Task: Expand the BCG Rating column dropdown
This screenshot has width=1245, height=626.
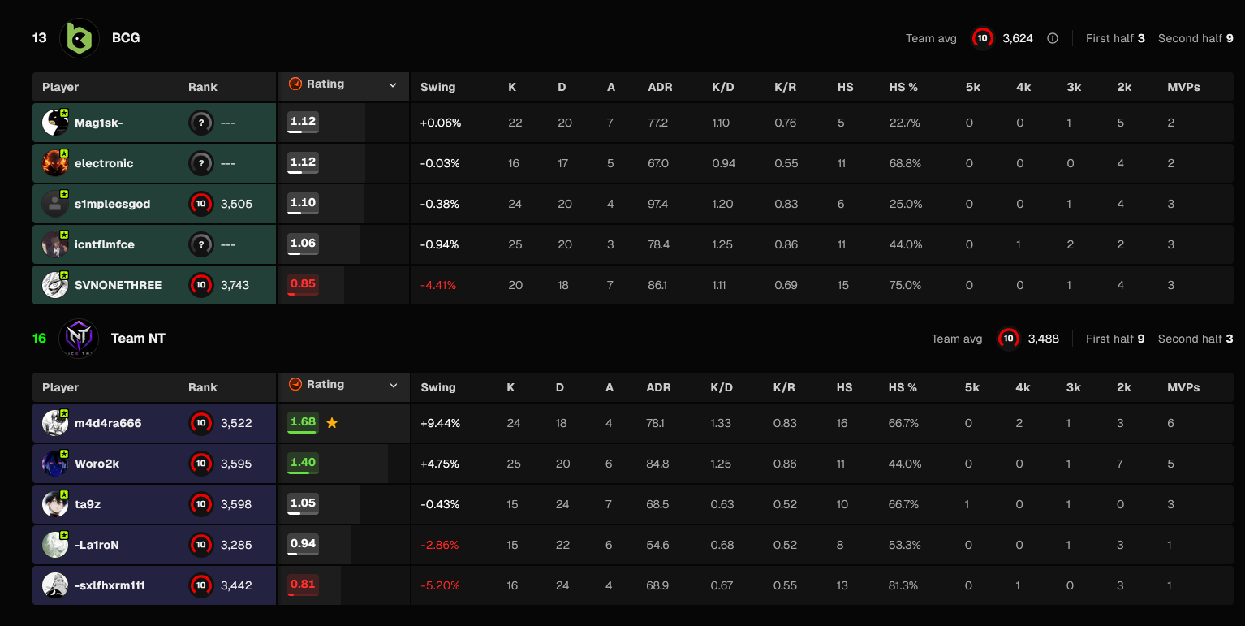Action: (x=393, y=85)
